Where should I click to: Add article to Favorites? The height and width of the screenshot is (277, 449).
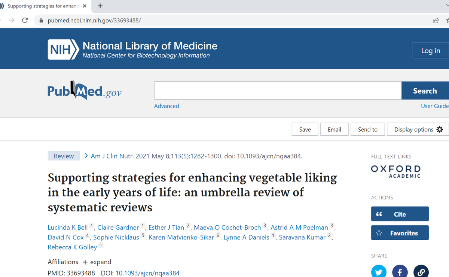tap(400, 233)
